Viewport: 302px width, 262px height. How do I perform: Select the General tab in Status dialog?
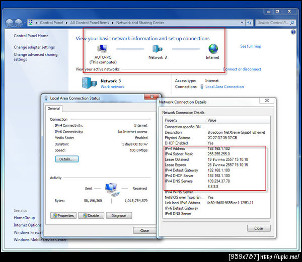[x=54, y=109]
